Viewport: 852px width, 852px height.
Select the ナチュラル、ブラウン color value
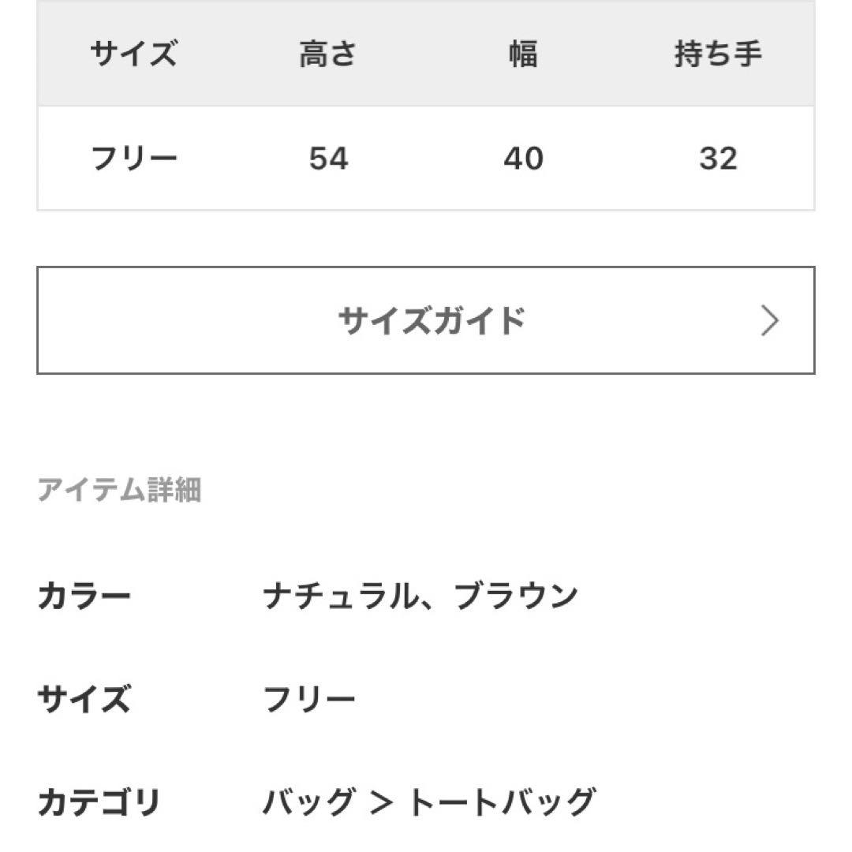420,596
